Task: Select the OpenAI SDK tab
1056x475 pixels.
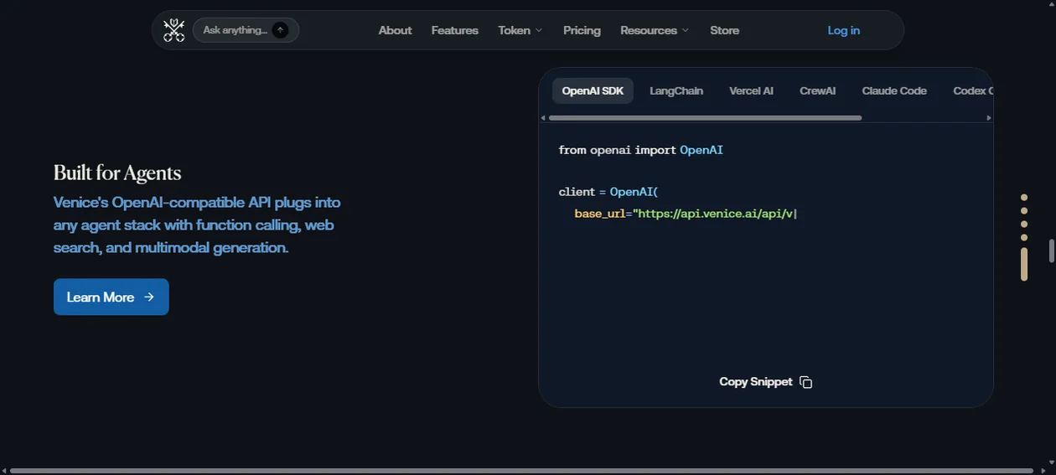Action: point(593,90)
